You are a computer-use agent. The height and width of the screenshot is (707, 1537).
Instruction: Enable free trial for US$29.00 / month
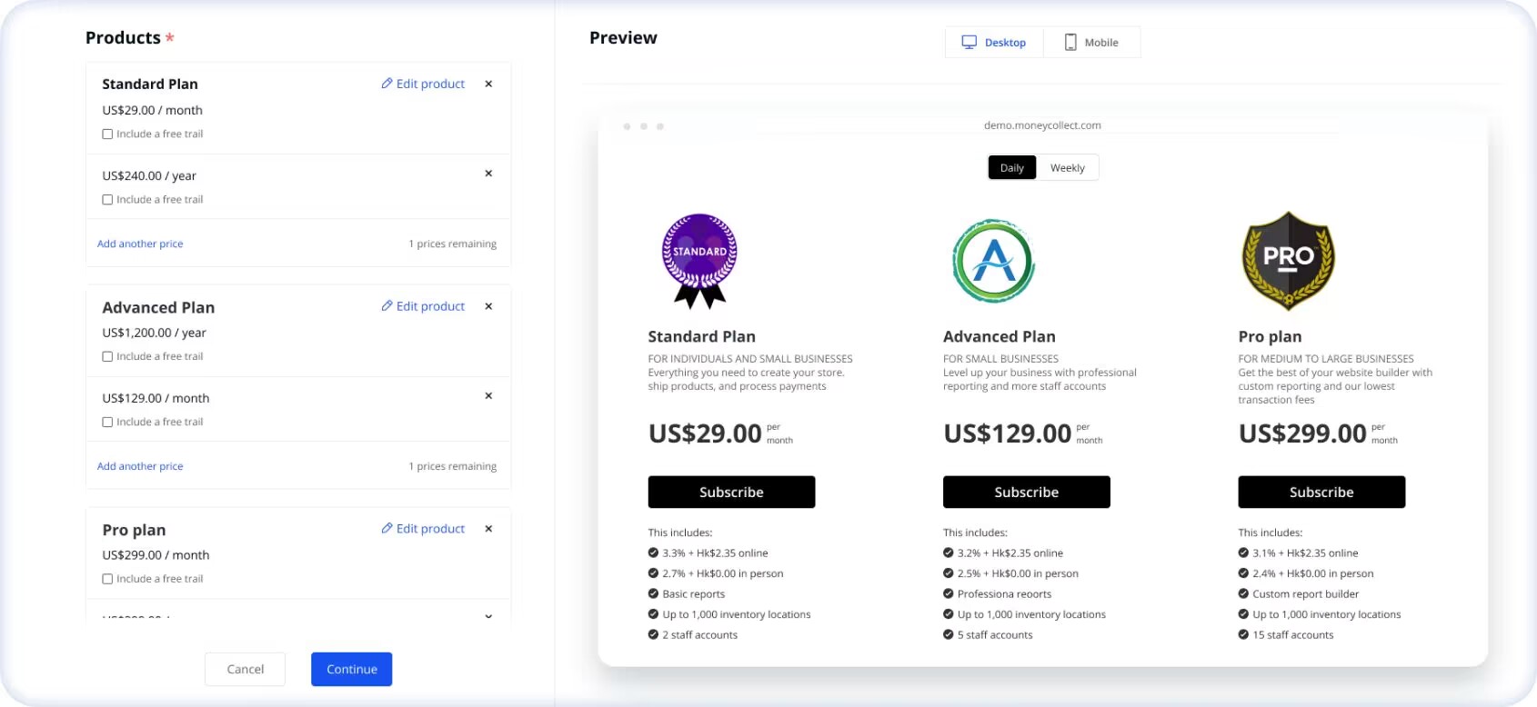pos(108,134)
